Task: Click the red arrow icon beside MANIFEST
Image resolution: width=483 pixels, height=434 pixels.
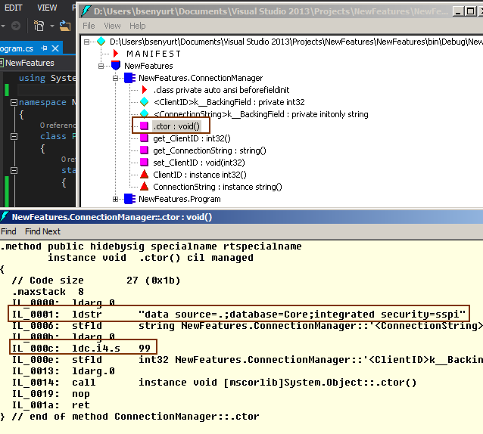Action: click(116, 54)
